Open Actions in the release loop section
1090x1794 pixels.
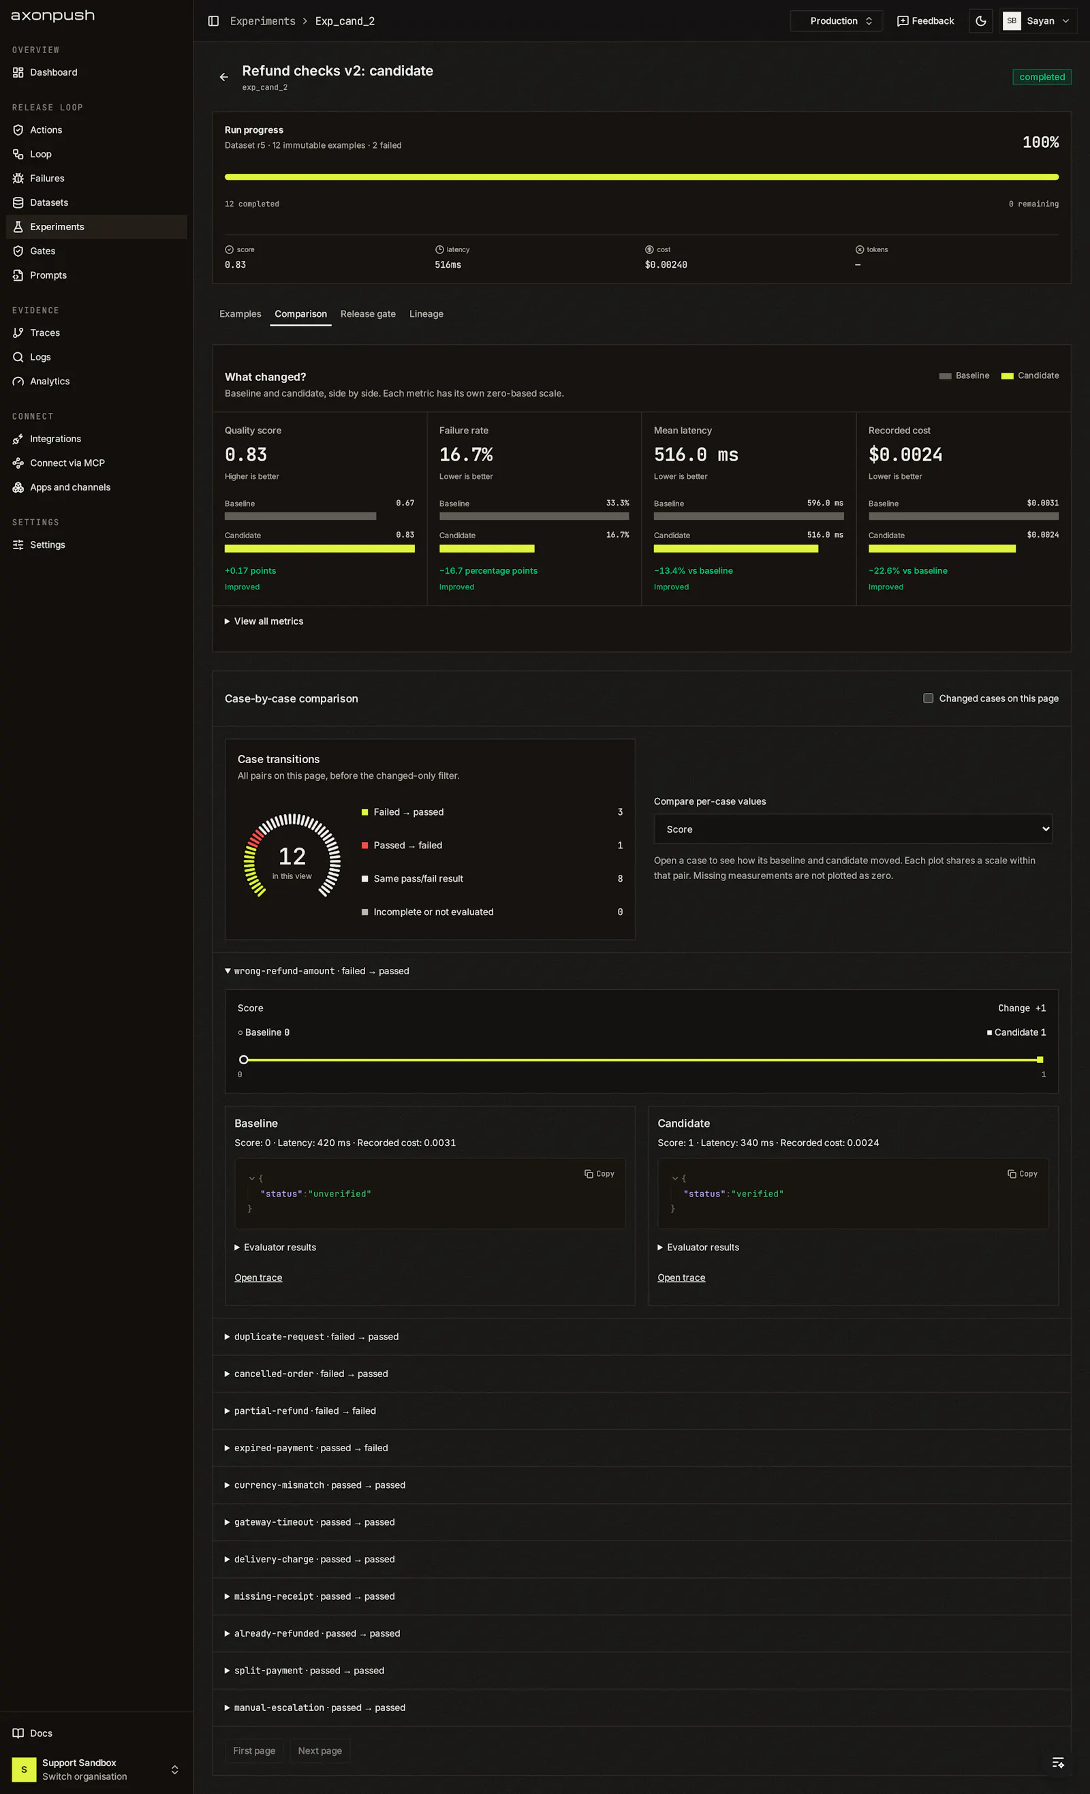point(96,129)
